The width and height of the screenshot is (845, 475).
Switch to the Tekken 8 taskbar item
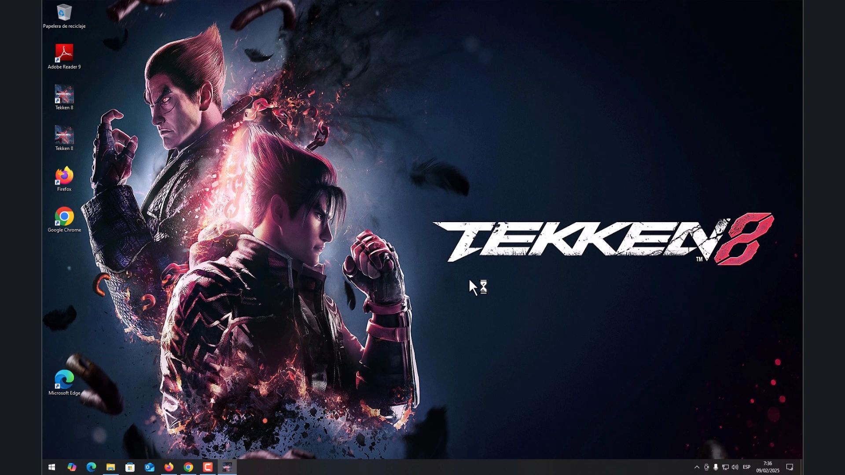[x=227, y=467]
